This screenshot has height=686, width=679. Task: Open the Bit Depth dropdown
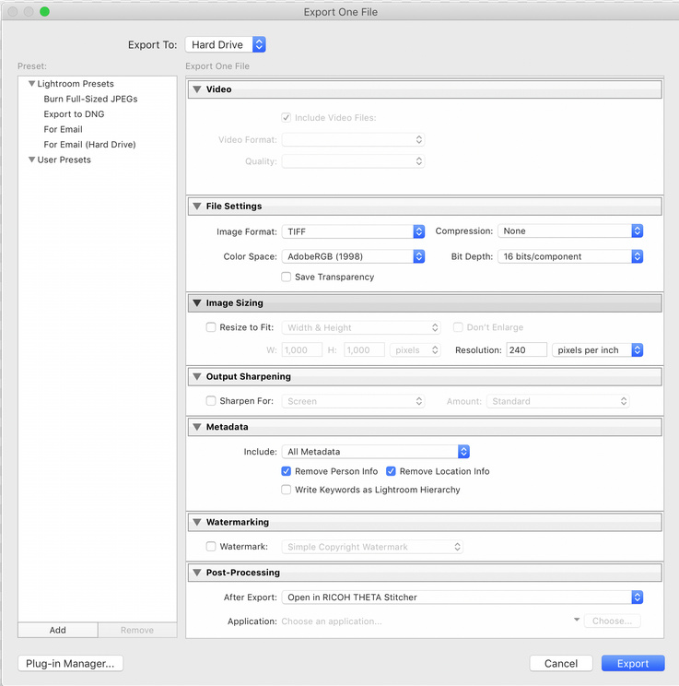coord(570,256)
